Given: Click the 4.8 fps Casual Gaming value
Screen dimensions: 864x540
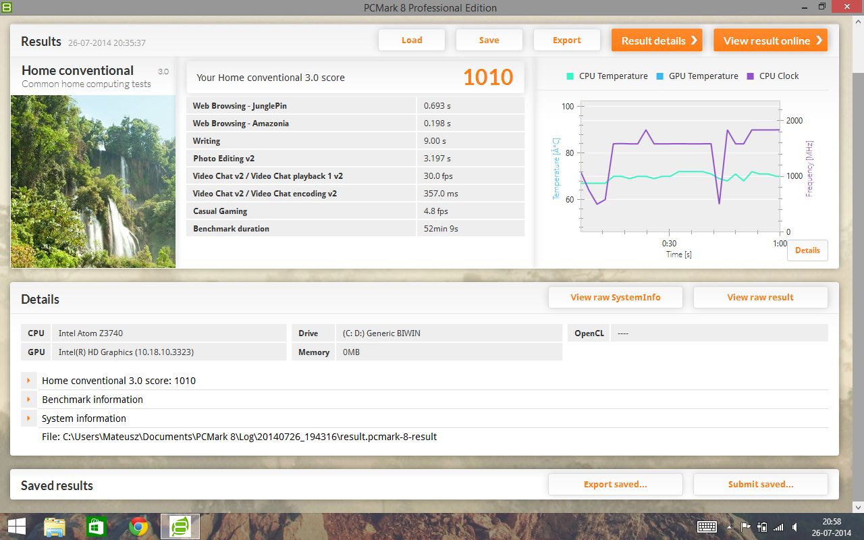Looking at the screenshot, I should [435, 211].
